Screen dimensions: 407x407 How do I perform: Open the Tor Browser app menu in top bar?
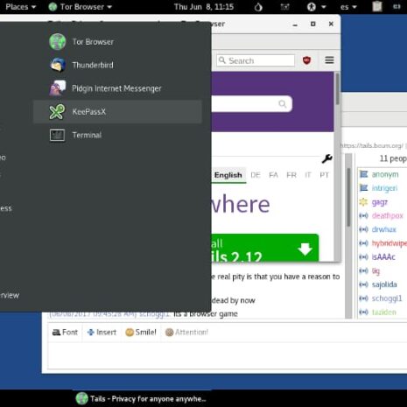point(80,7)
